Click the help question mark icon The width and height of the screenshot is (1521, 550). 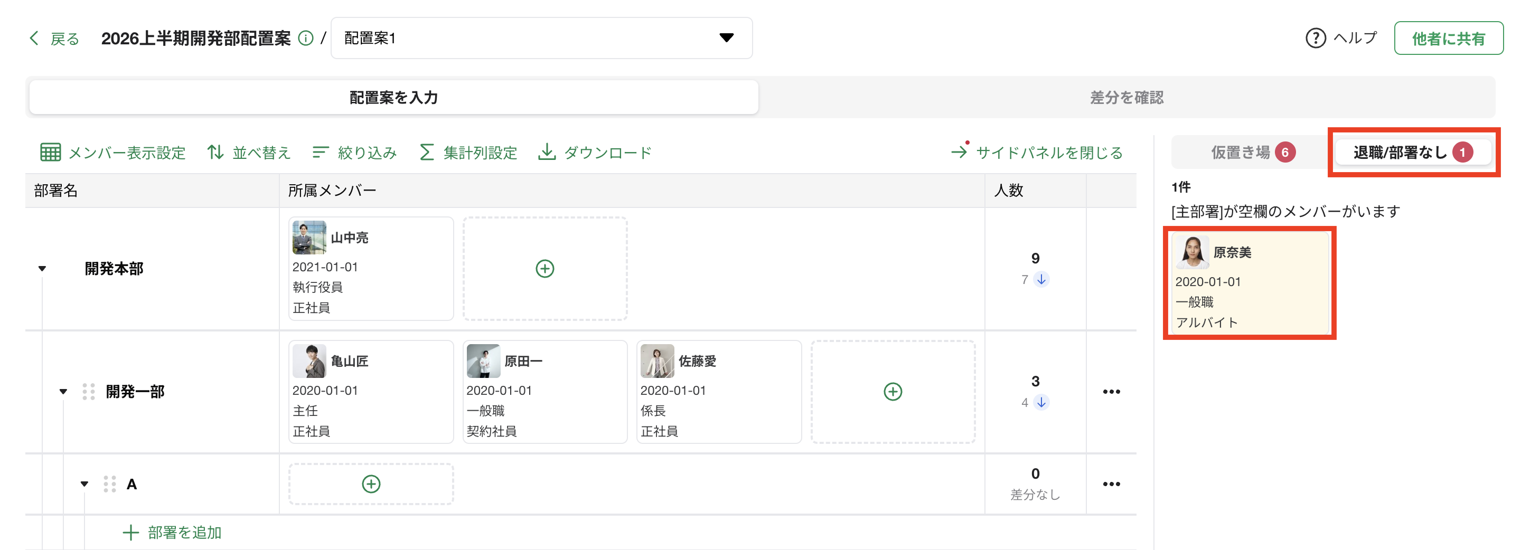tap(1315, 39)
